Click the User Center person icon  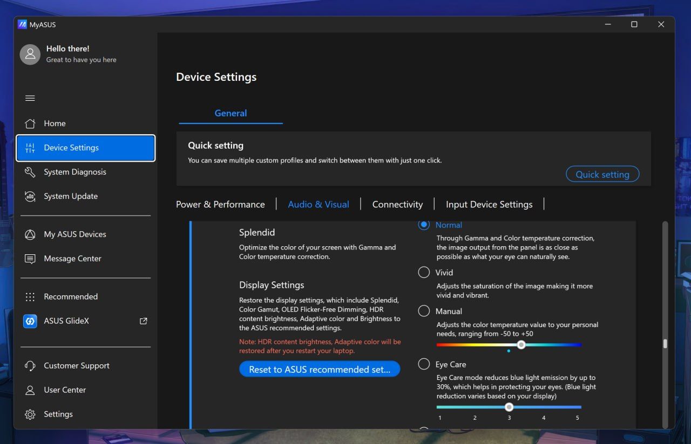(x=30, y=390)
